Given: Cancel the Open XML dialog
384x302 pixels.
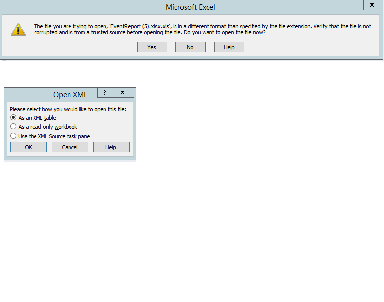Looking at the screenshot, I should point(70,147).
